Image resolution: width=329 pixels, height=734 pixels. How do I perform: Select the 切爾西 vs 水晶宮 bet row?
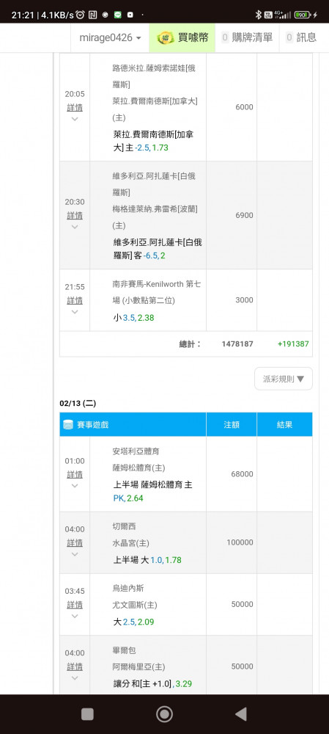(186, 542)
